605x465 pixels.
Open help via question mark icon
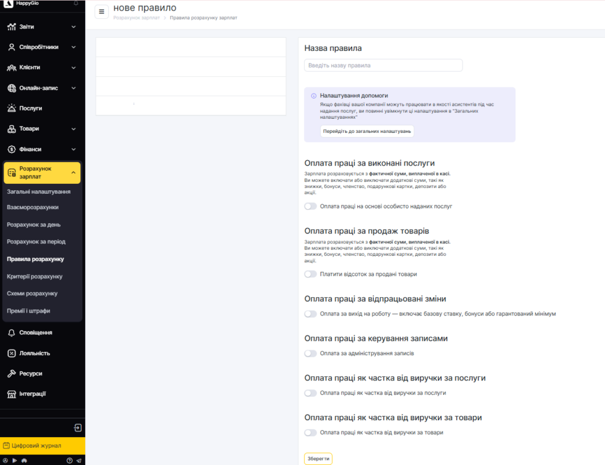[70, 460]
